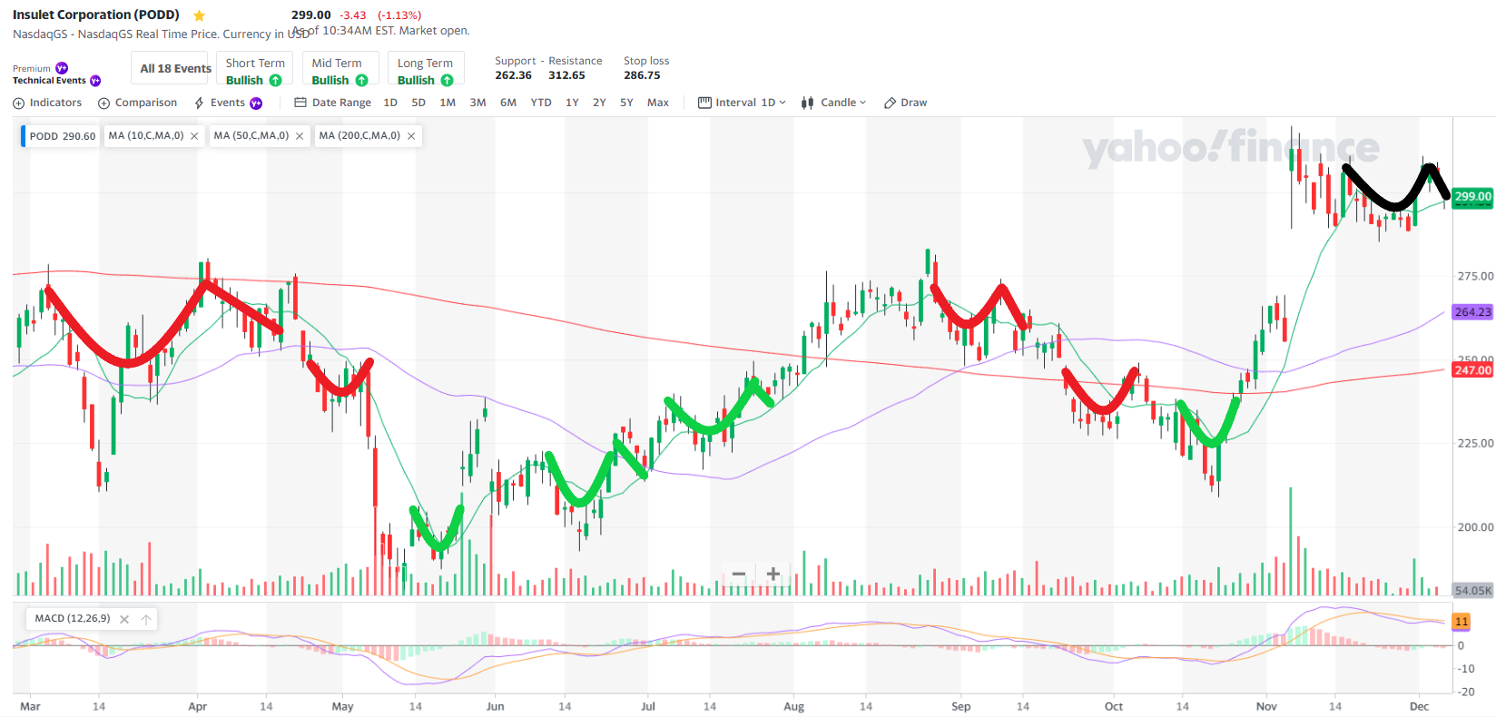1496x717 pixels.
Task: Click the MACD (12,26,9) label
Action: click(73, 619)
